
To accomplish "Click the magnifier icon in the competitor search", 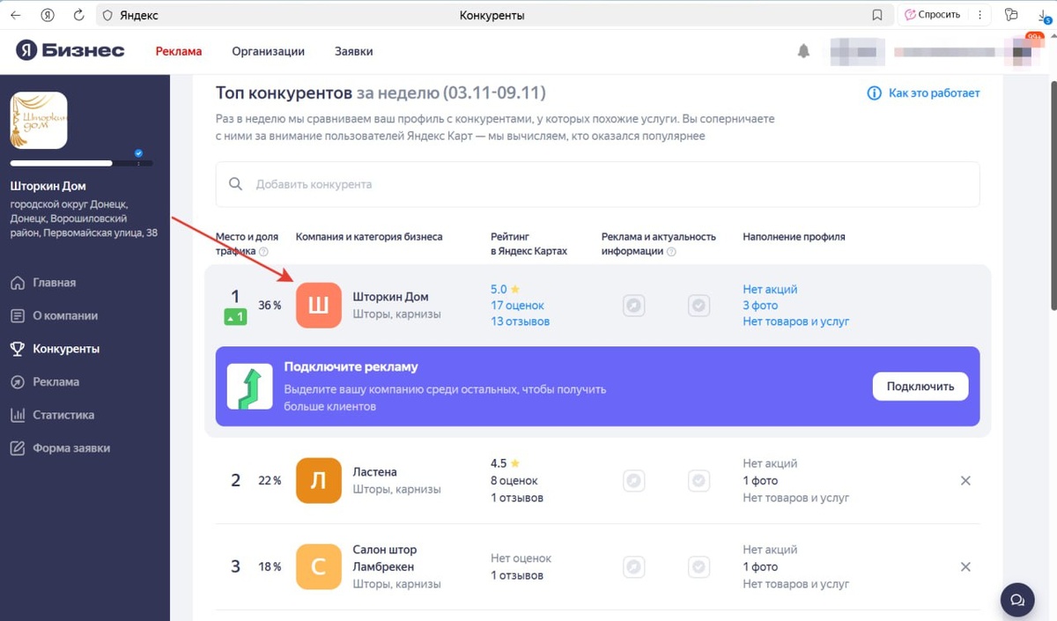I will (x=235, y=184).
